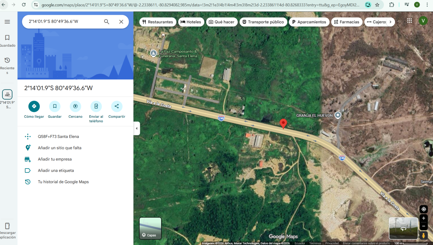Select the Farmacias category chip
The width and height of the screenshot is (433, 245).
(347, 22)
